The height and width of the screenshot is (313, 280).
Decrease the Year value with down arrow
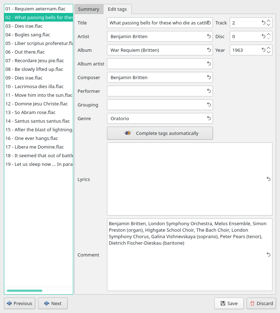[x=269, y=52]
